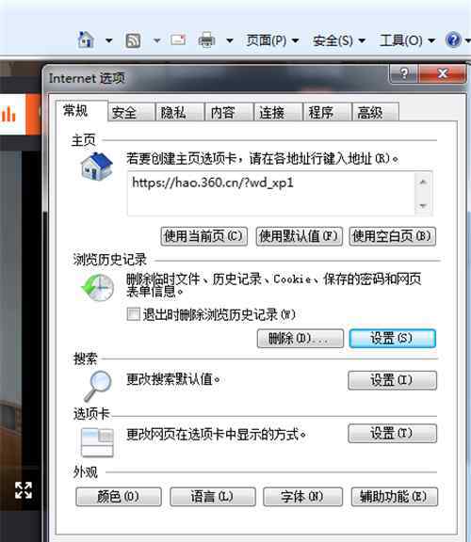
Task: Click the 使用空白页(B) button
Action: [393, 236]
